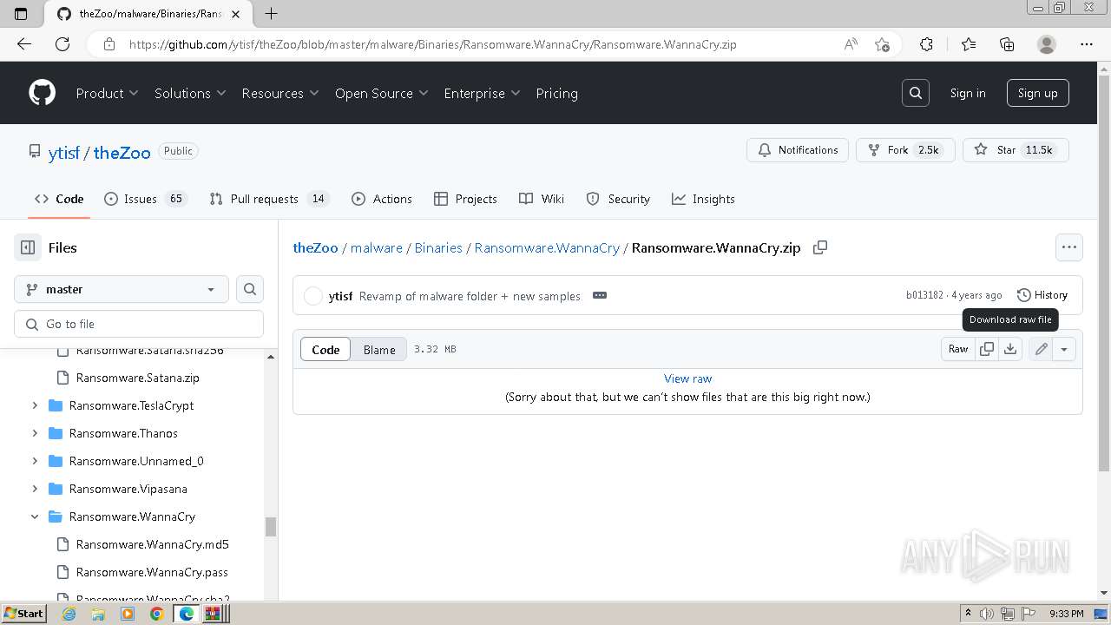This screenshot has height=625, width=1111.
Task: Open edit options dropdown arrow
Action: pos(1063,349)
